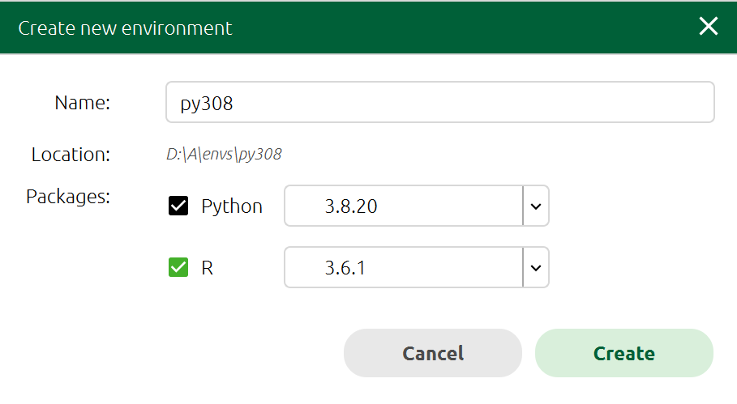Open the R version dropdown arrow
737x404 pixels.
[536, 267]
